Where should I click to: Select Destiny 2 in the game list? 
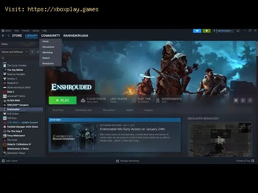[12, 79]
